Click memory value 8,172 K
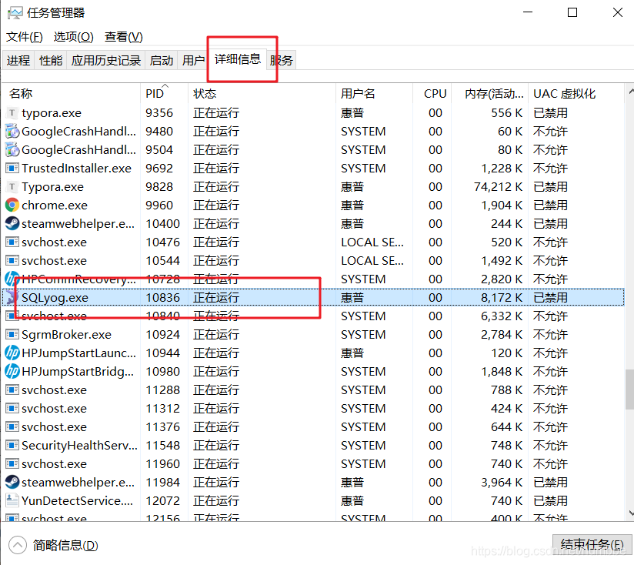Viewport: 634px width, 565px height. 502,298
